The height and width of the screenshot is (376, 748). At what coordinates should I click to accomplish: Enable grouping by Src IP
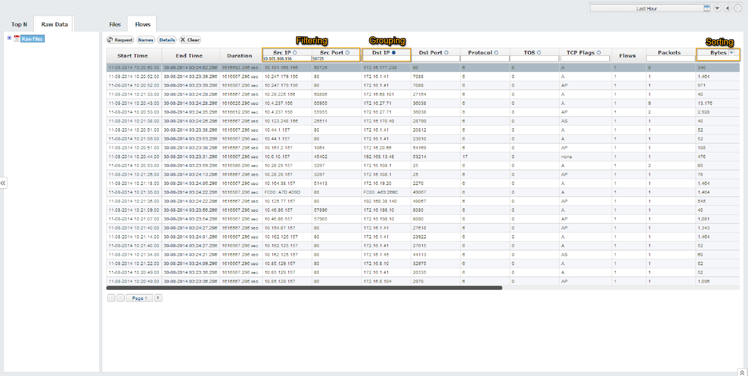point(295,52)
